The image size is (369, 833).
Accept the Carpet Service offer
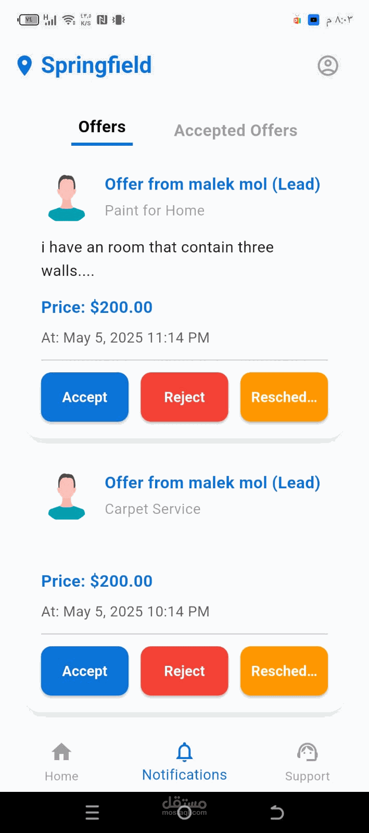[85, 671]
